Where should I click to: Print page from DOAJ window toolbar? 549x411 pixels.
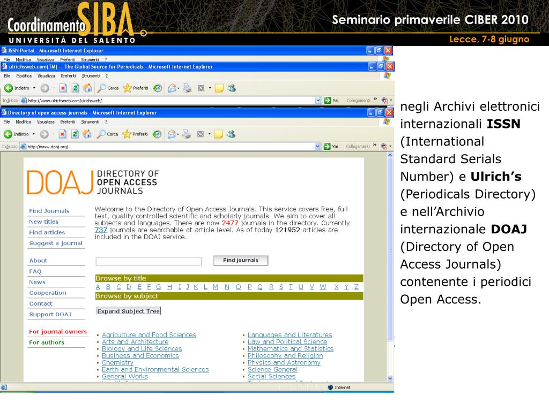pos(187,134)
